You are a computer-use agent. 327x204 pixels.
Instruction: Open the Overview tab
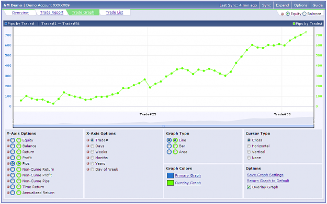pyautogui.click(x=20, y=13)
